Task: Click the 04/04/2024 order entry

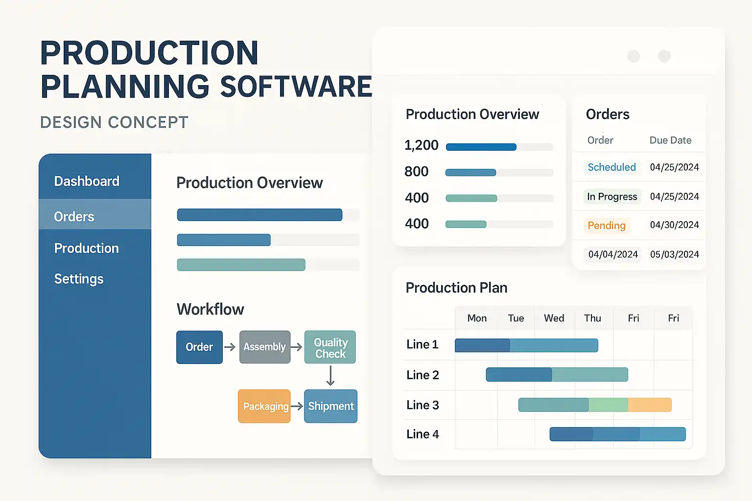Action: tap(613, 254)
